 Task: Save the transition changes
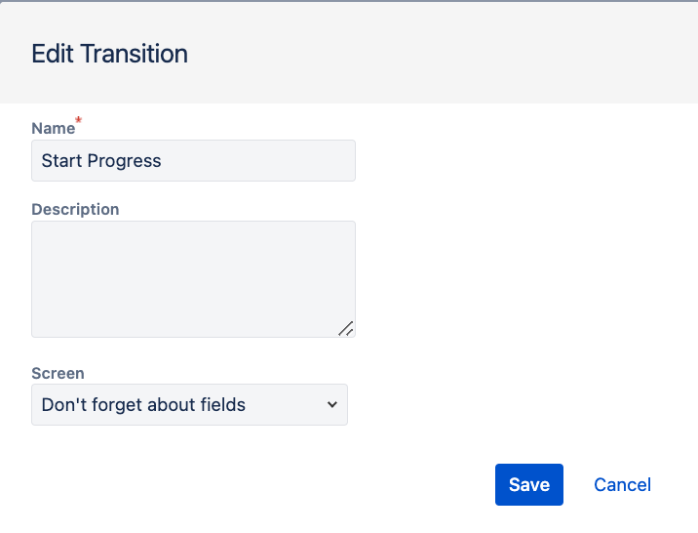pyautogui.click(x=528, y=485)
